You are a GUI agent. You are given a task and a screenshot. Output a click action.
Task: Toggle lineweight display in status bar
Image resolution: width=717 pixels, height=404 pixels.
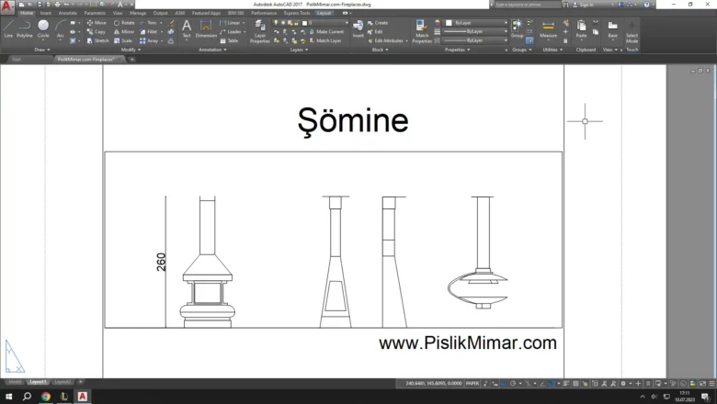567,384
